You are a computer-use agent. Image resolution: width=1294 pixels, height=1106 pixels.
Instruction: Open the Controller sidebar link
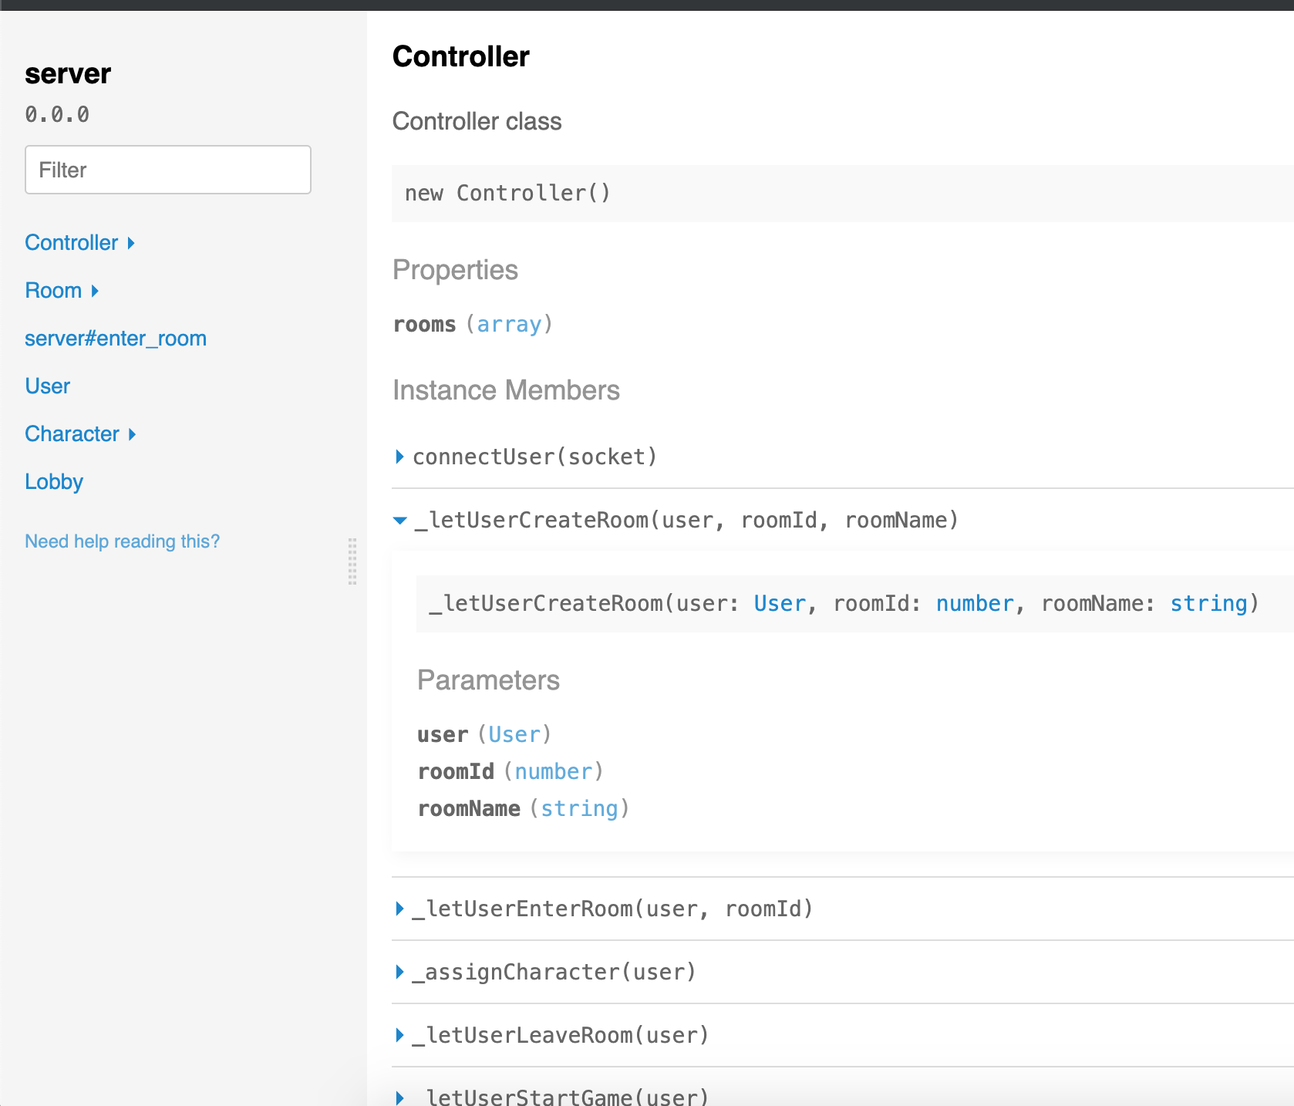[71, 243]
